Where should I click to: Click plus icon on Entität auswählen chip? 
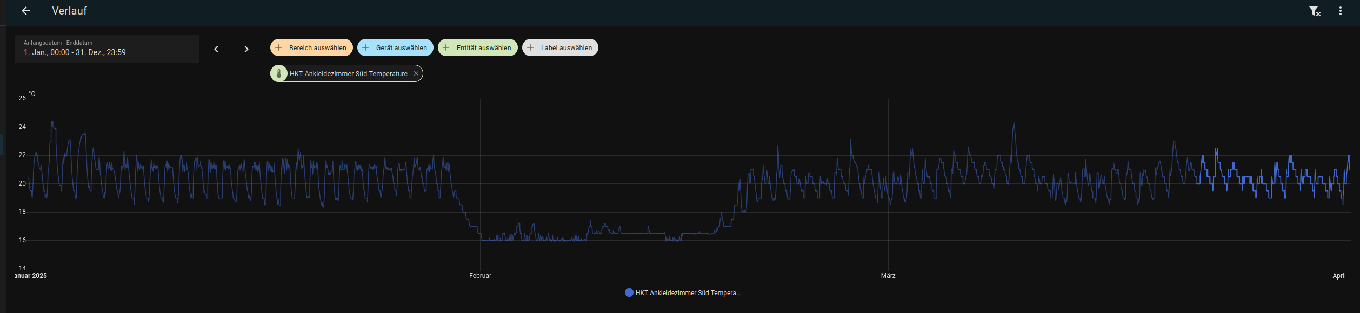[446, 47]
